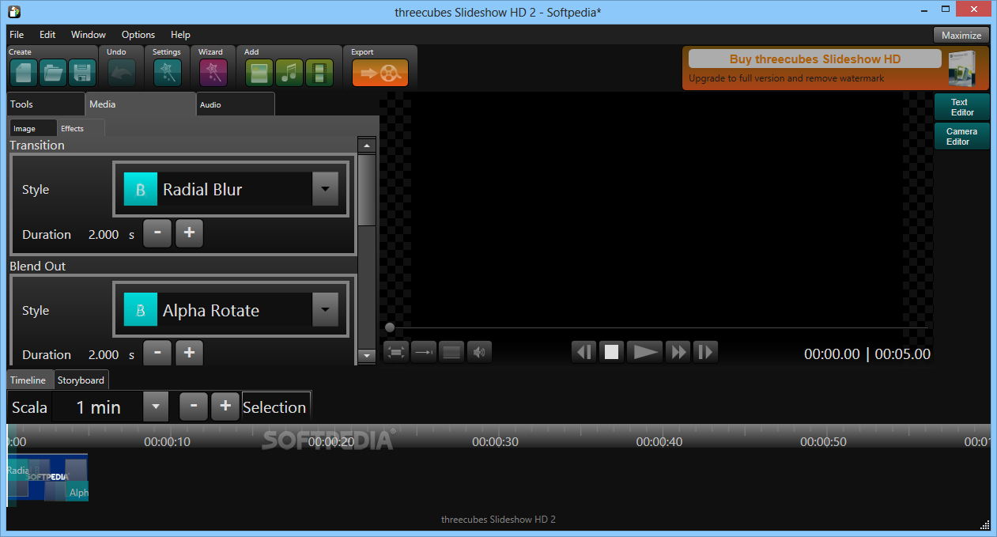
Task: Decrease Transition duration
Action: (157, 233)
